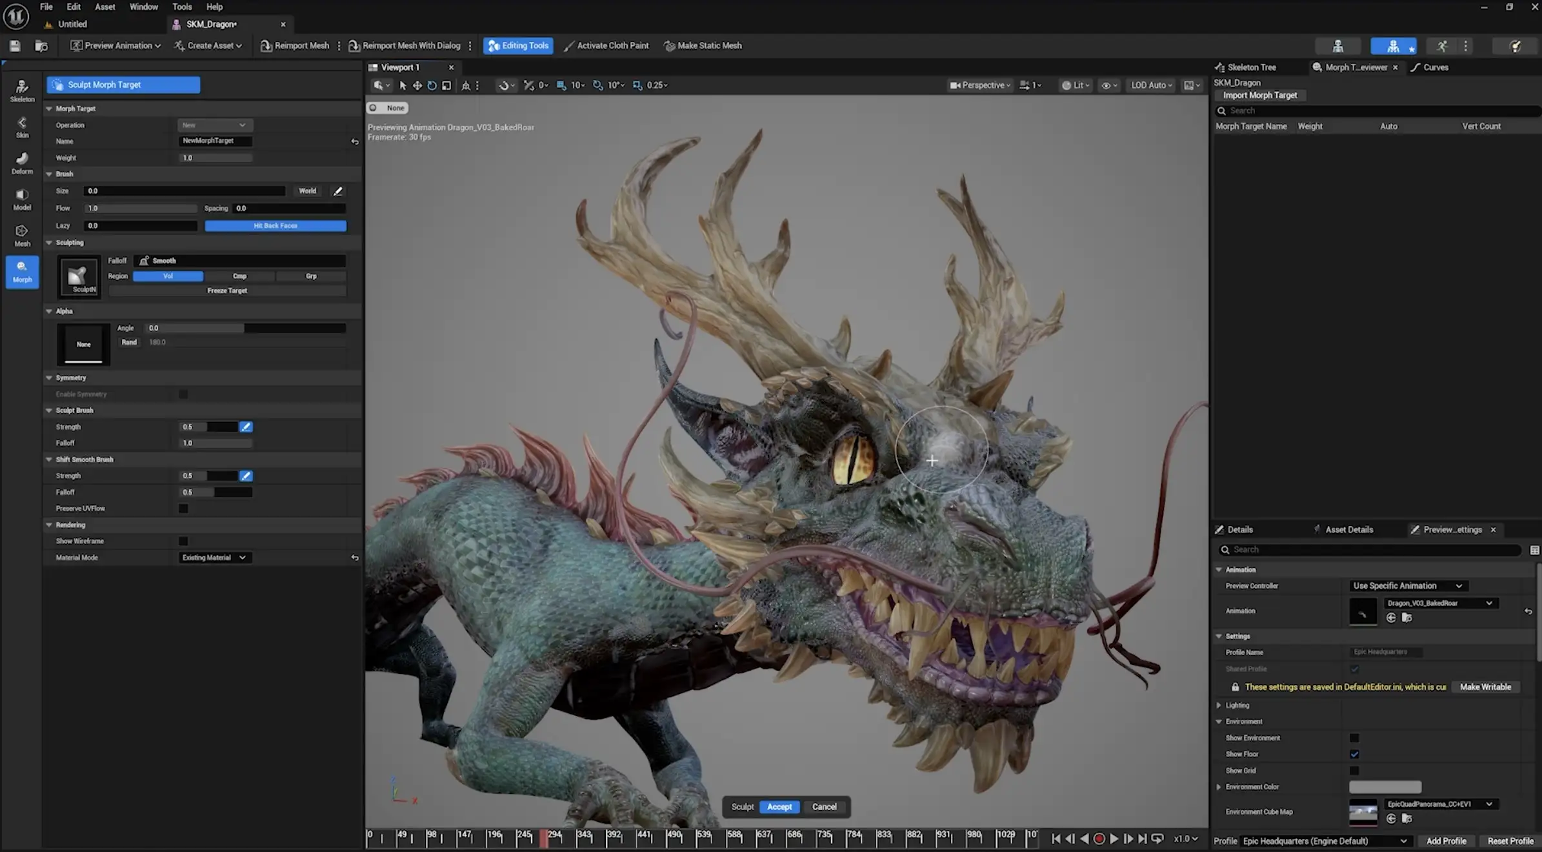Select the Skeleton mode icon in sidebar

click(x=22, y=90)
